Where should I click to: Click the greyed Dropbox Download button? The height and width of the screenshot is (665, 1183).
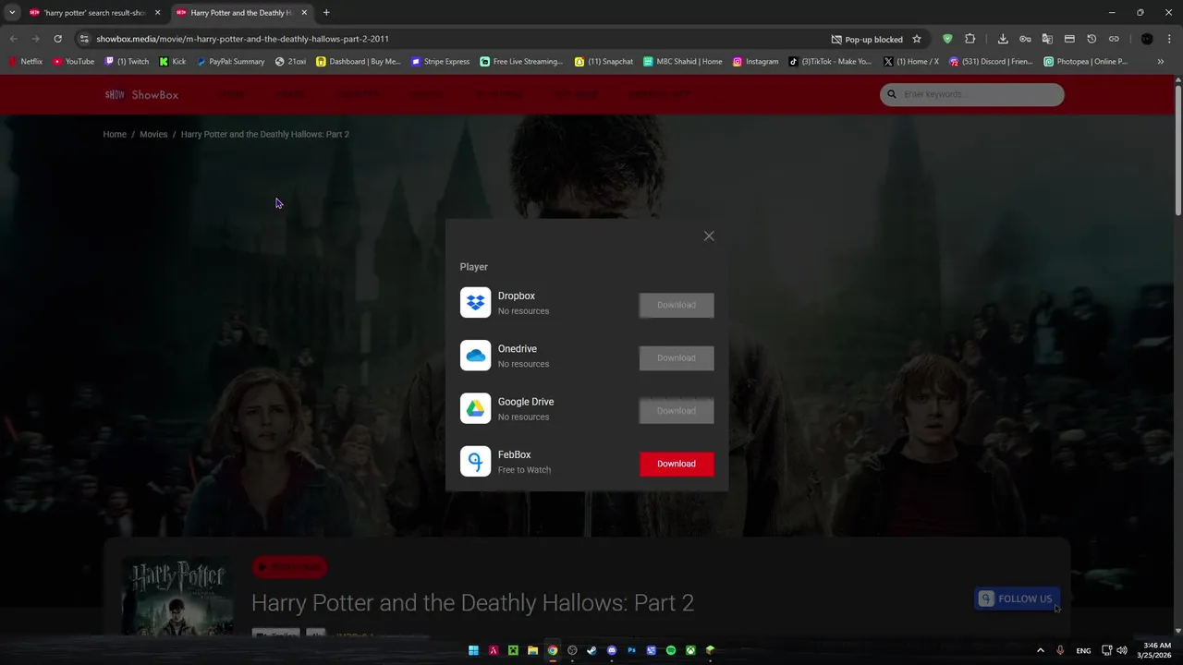point(677,305)
